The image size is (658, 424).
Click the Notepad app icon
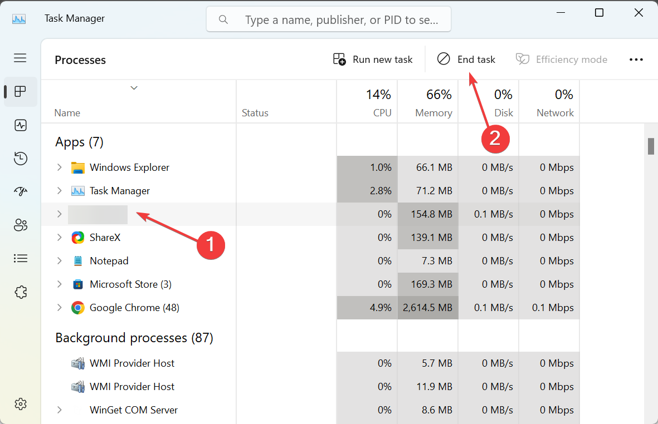click(77, 261)
